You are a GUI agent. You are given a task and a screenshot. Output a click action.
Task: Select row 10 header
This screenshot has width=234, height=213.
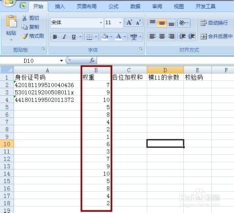click(x=7, y=144)
